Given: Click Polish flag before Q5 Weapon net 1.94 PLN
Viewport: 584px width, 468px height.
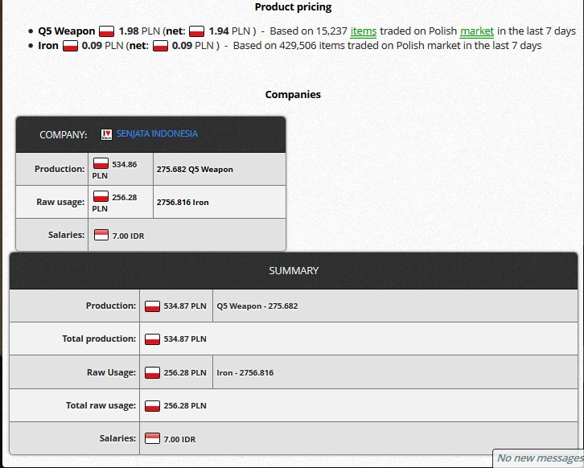Looking at the screenshot, I should tap(196, 31).
